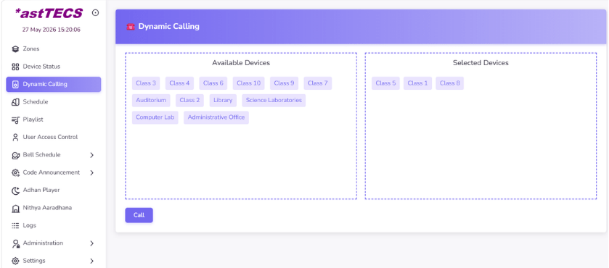The width and height of the screenshot is (609, 268).
Task: Select the Dynamic Calling menu item
Action: point(54,84)
